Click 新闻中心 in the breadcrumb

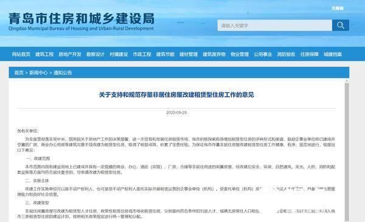point(38,72)
